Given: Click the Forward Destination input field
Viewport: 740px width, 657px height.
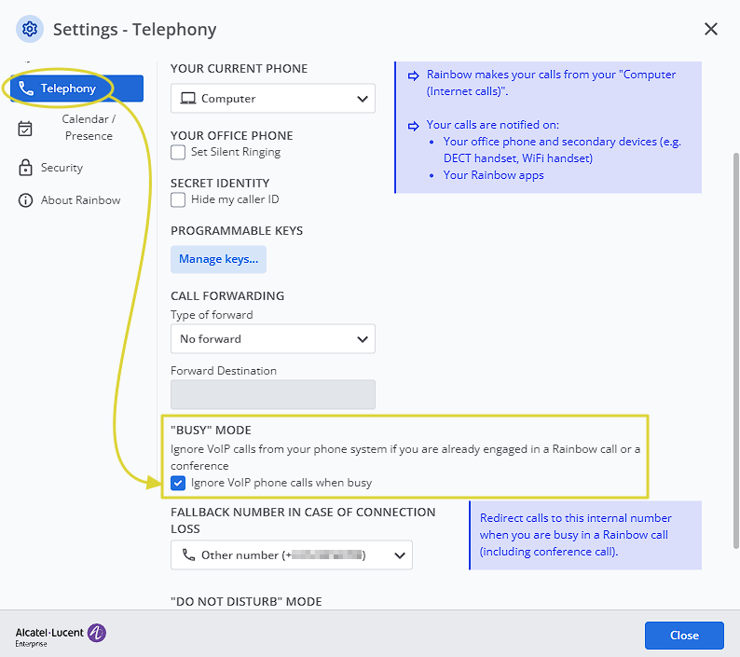Looking at the screenshot, I should click(272, 394).
